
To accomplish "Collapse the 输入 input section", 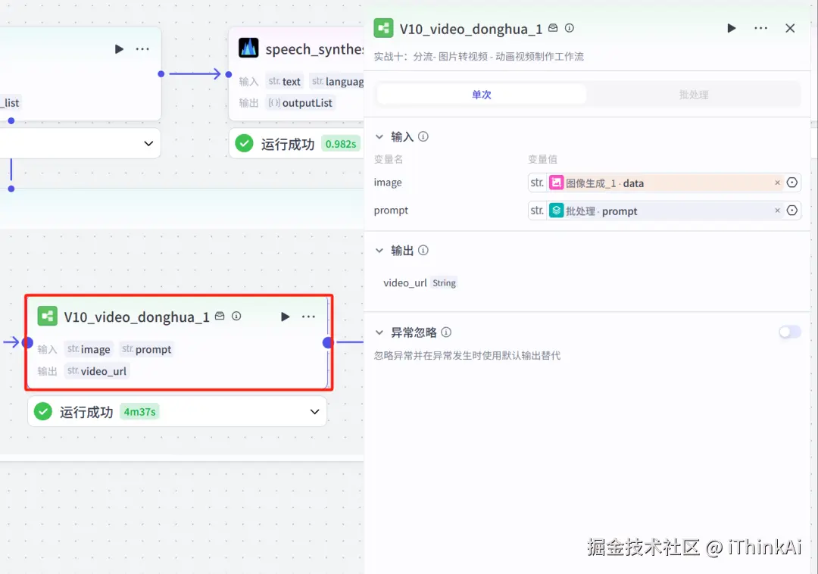I will [379, 136].
